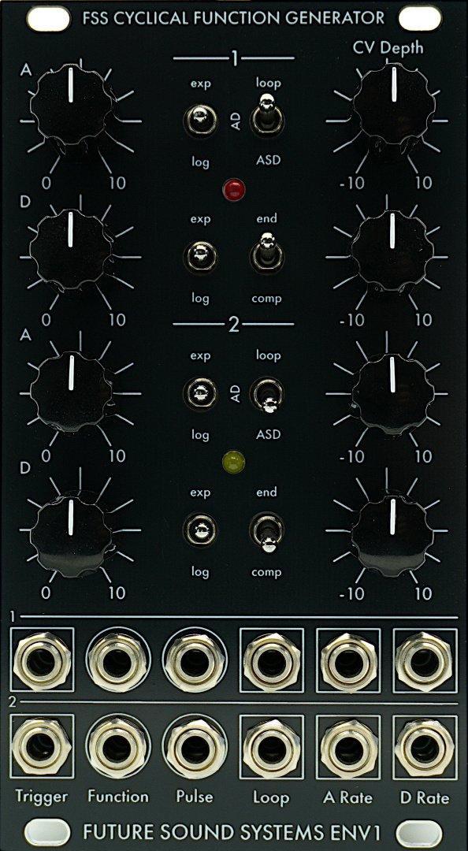The height and width of the screenshot is (851, 468).
Task: Click the section '1' header number
Action: [x=234, y=58]
